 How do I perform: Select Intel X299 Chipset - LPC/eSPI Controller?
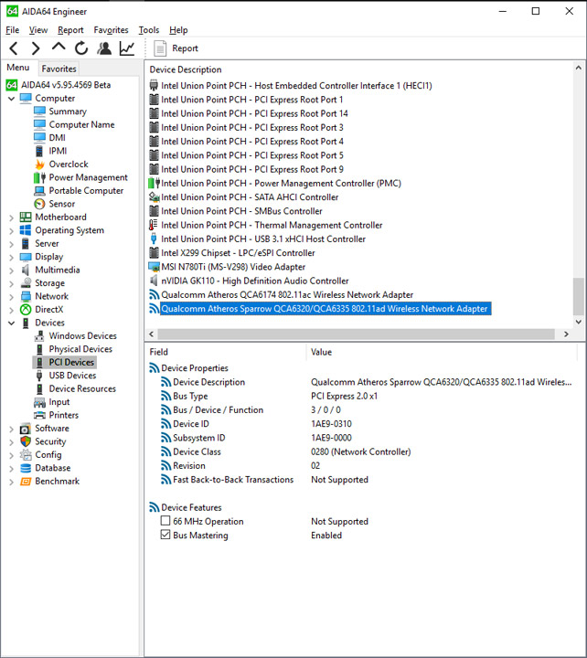(x=238, y=253)
